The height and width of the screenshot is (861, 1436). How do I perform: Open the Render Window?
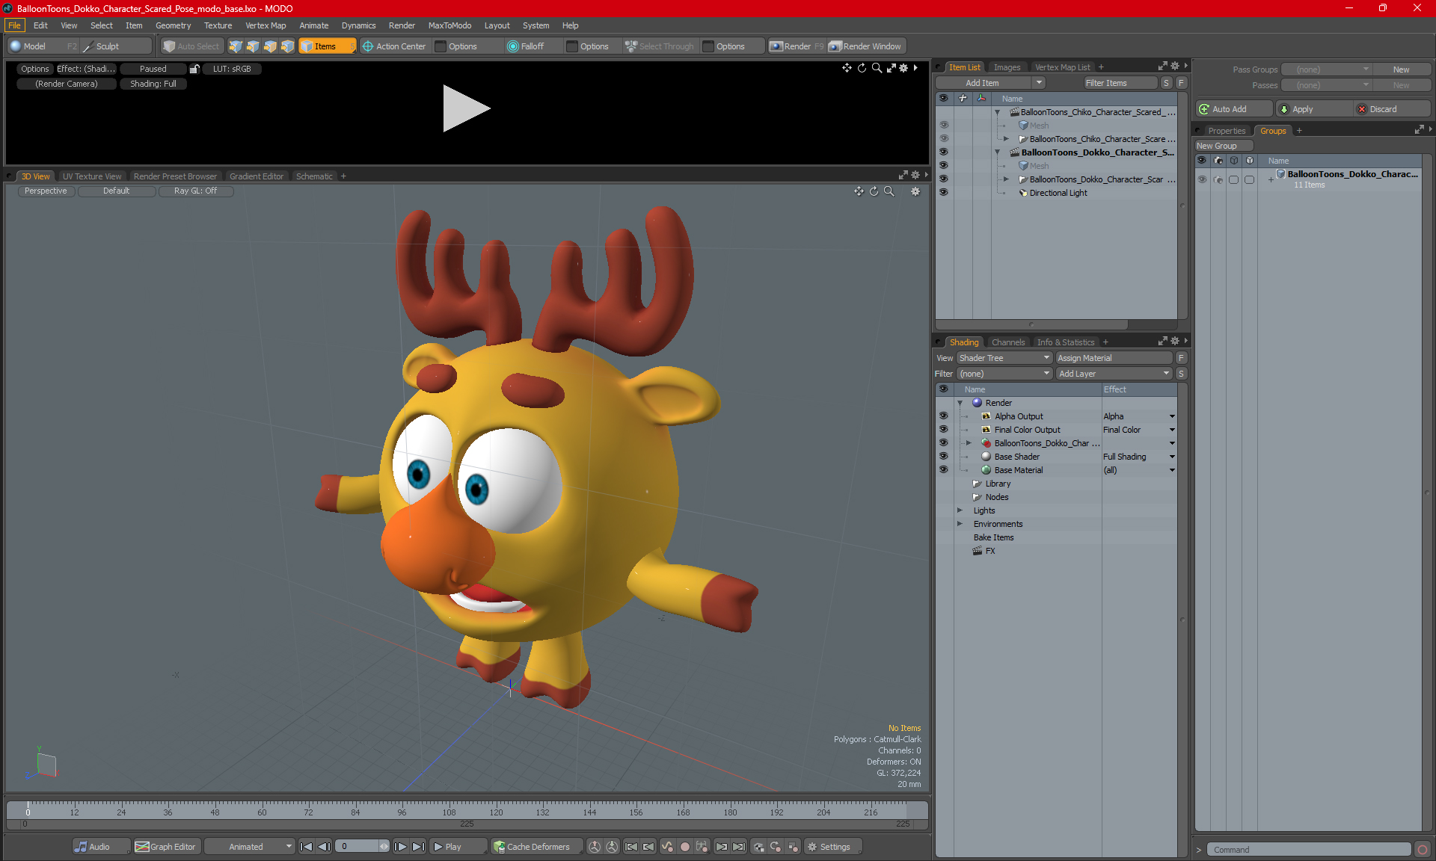[866, 46]
